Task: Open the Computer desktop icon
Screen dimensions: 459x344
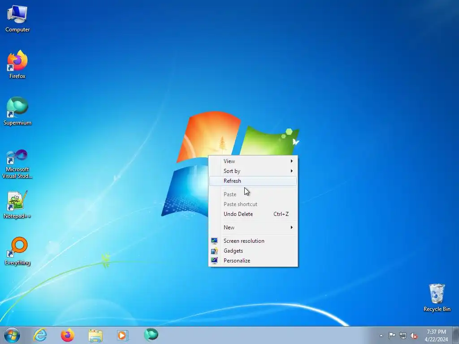Action: coord(17,18)
